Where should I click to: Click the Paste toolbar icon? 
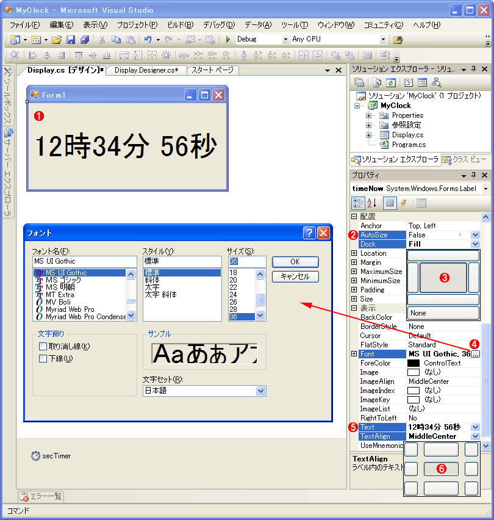click(131, 40)
